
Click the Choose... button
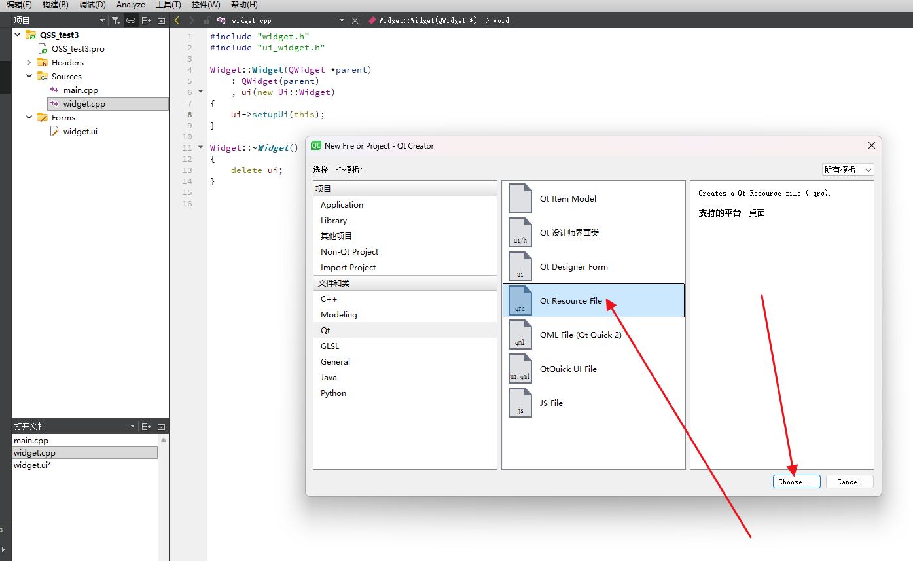(x=797, y=482)
